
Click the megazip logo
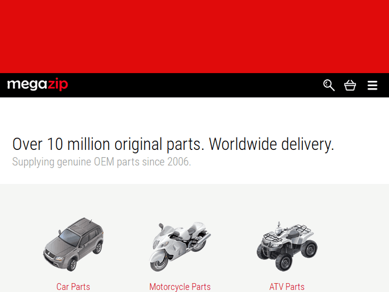click(x=37, y=85)
